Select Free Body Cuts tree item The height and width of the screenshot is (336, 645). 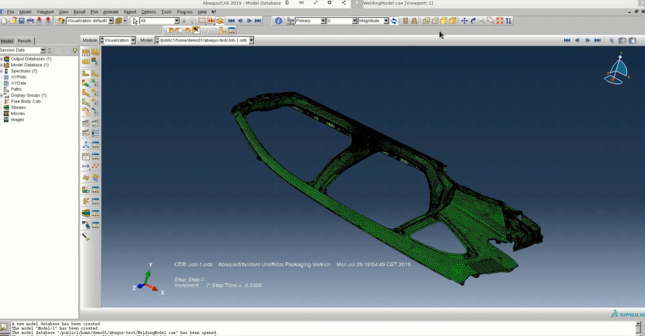[26, 101]
